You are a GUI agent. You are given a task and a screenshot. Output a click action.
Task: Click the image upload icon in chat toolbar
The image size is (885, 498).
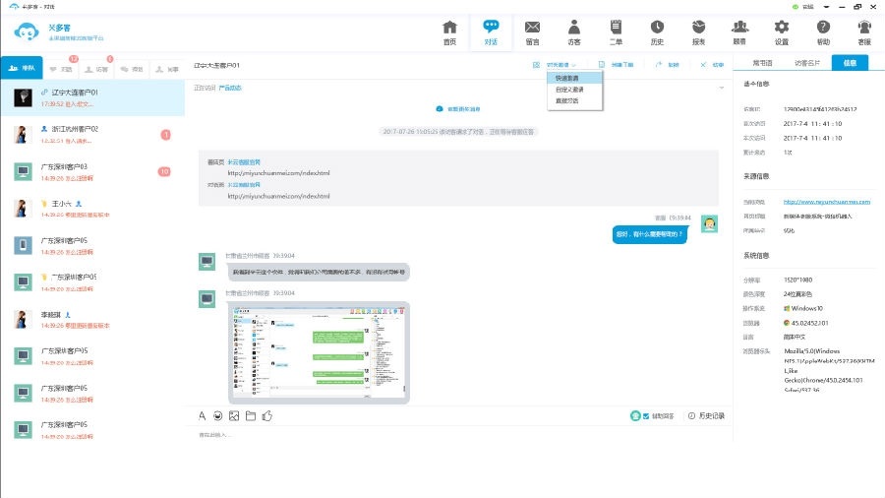(x=234, y=416)
